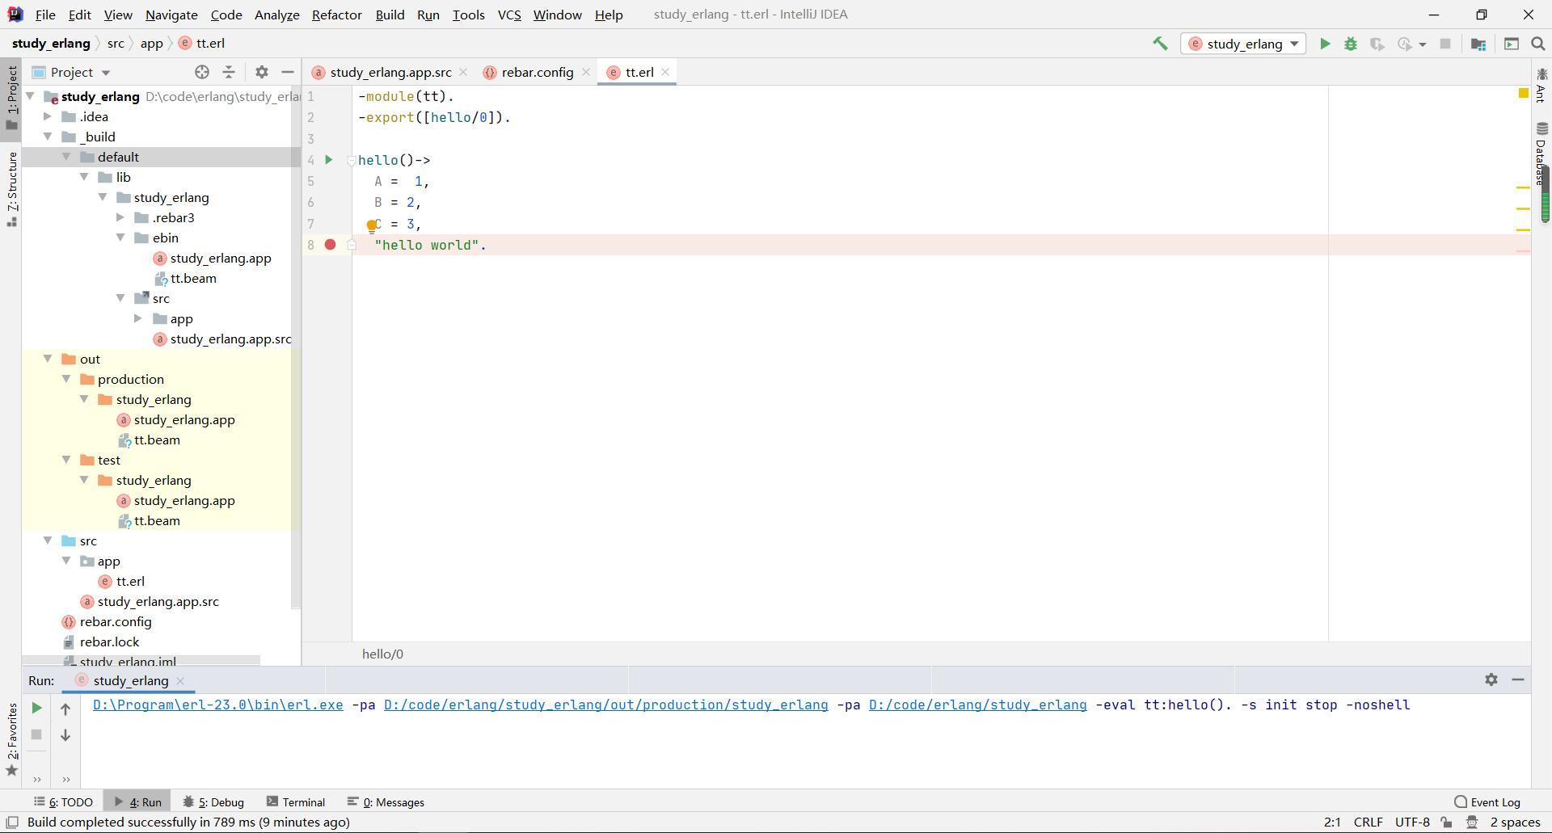Click Collapse All icon in Project panel
Viewport: 1552px width, 833px height.
[x=229, y=72]
